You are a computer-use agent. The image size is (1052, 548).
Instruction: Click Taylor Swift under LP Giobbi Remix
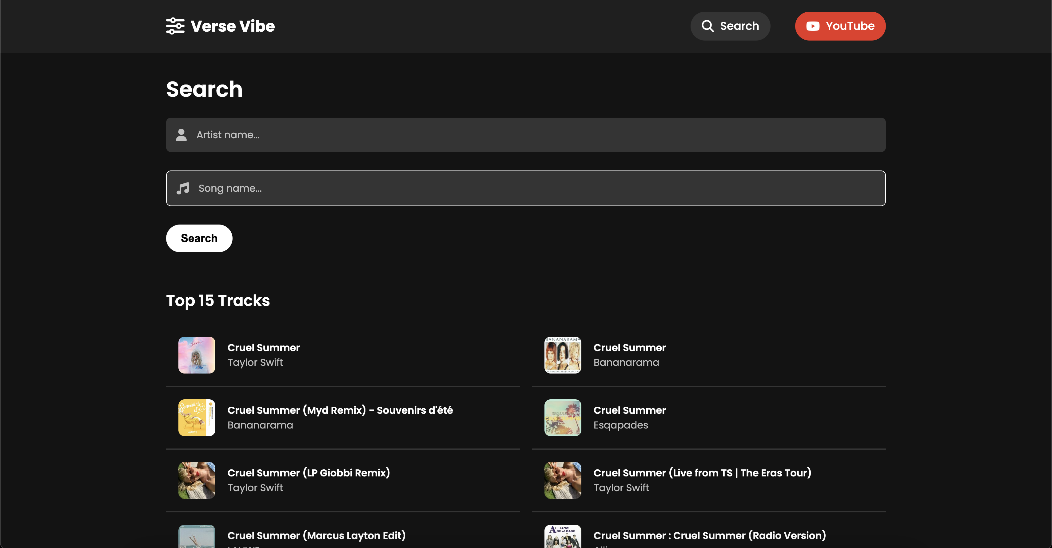click(x=255, y=488)
